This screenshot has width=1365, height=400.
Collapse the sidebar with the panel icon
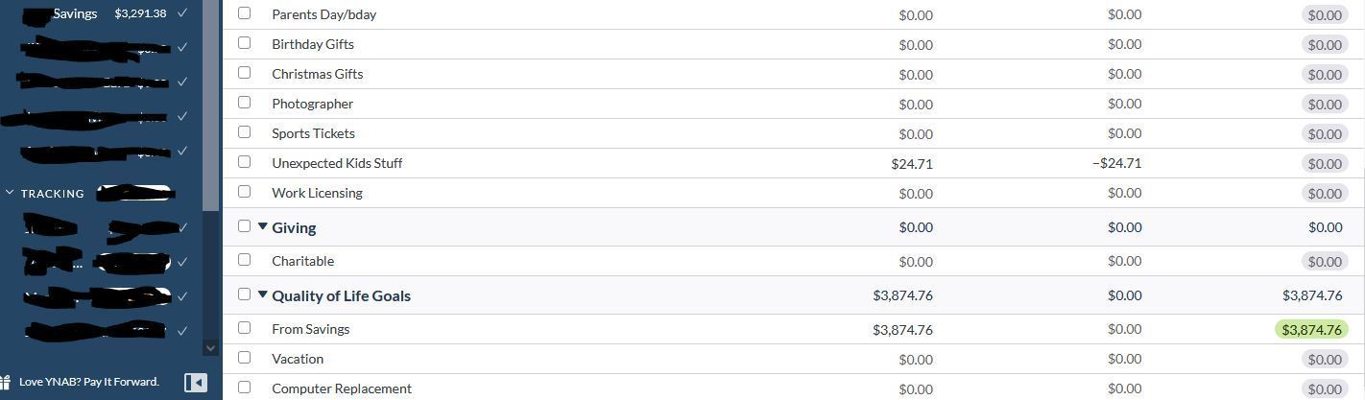tap(195, 383)
